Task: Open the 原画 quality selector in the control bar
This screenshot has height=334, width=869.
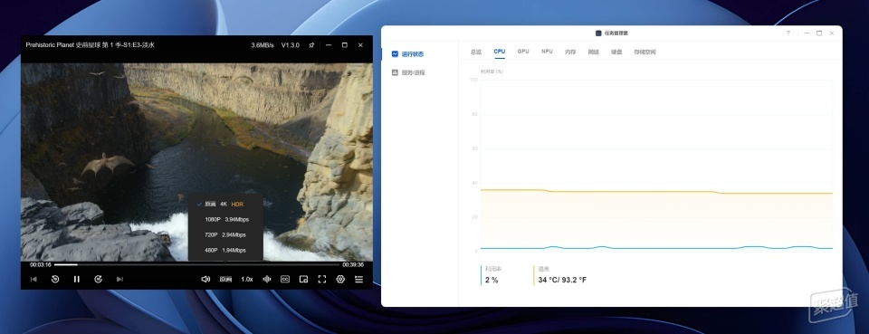Action: [225, 279]
